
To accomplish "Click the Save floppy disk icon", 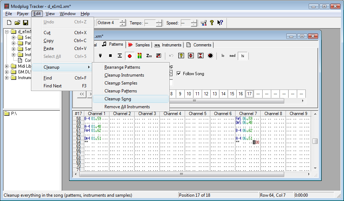I will [26, 23].
